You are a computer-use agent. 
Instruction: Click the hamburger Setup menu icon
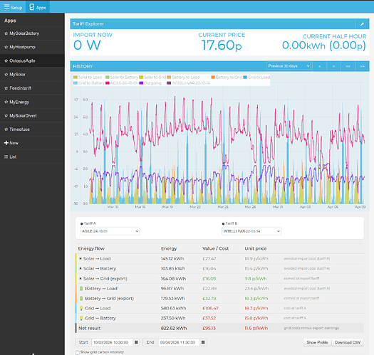click(x=6, y=6)
